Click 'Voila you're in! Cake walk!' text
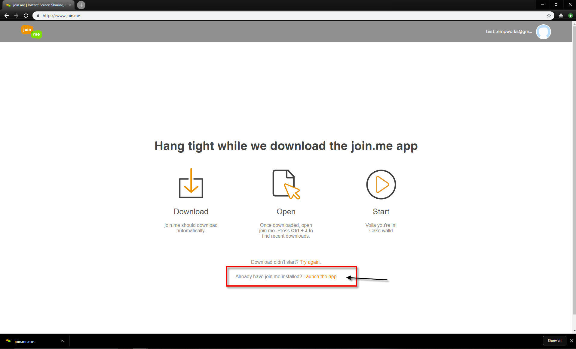Screen dimensions: 576x349 click(x=381, y=228)
